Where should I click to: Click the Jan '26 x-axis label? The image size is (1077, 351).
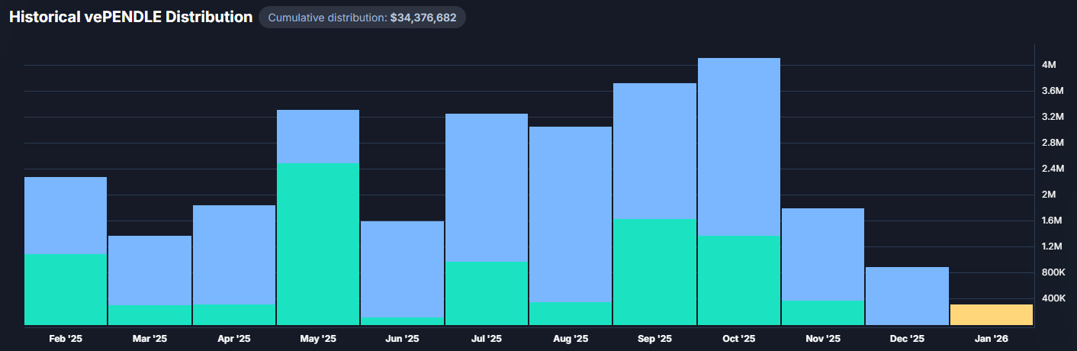[991, 338]
